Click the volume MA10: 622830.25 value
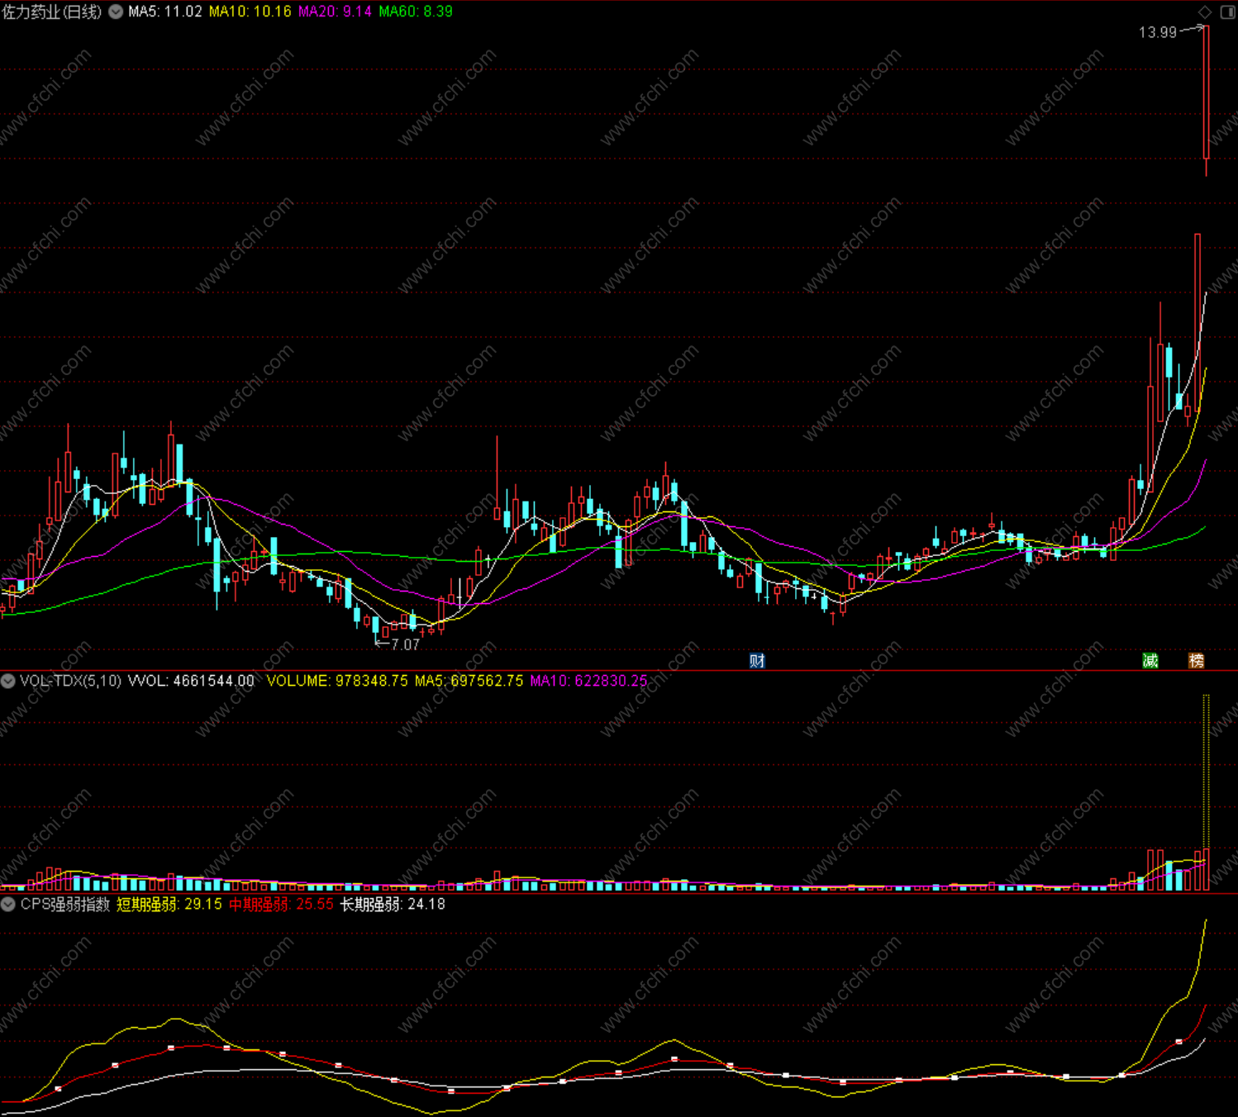Viewport: 1238px width, 1117px height. [x=589, y=681]
